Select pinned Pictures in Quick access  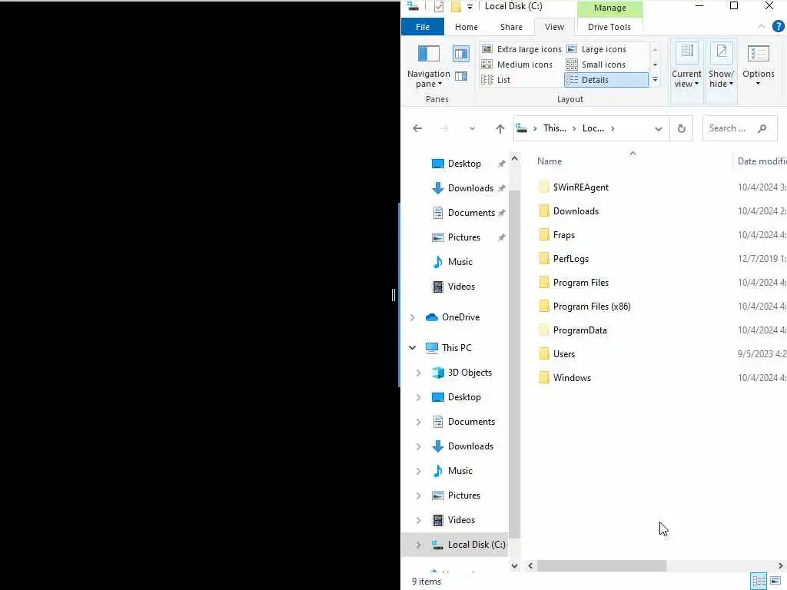click(x=463, y=237)
